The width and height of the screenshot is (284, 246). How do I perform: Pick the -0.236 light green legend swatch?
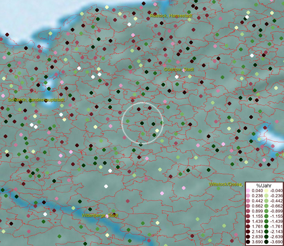tap(266, 196)
